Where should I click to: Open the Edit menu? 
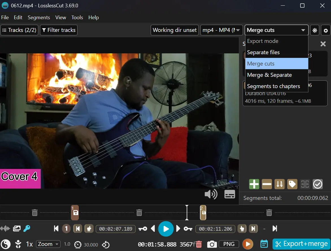pos(18,18)
